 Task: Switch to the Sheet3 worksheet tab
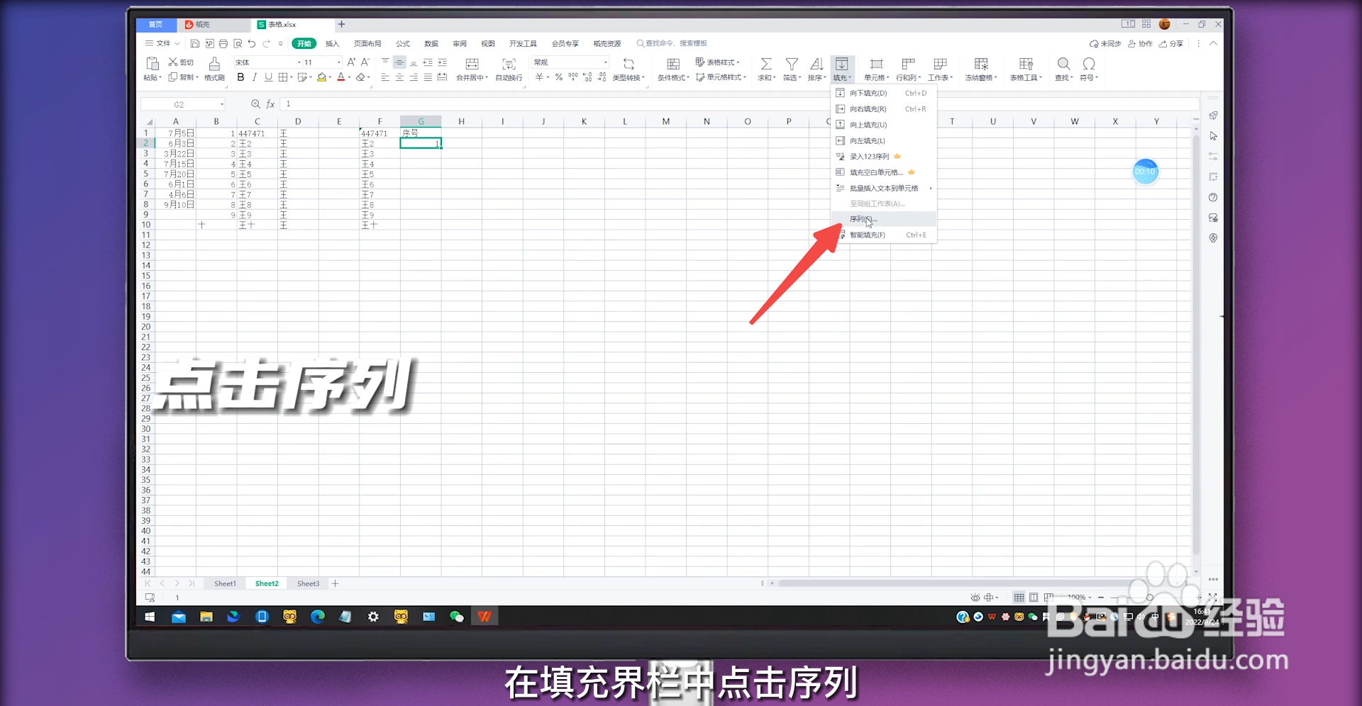pos(307,583)
